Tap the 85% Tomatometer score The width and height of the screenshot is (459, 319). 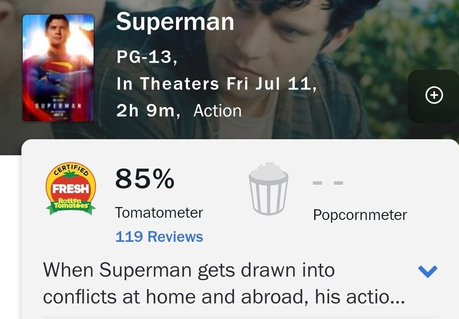[145, 179]
